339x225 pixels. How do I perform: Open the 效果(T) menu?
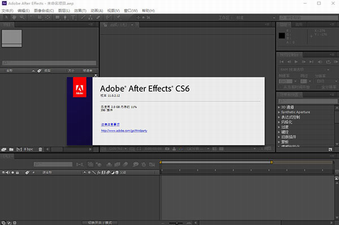(x=80, y=10)
